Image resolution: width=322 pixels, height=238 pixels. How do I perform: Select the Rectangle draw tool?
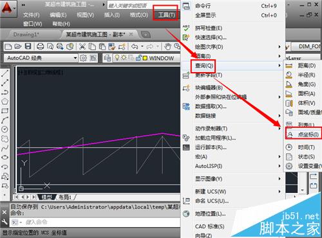[x=5, y=111]
